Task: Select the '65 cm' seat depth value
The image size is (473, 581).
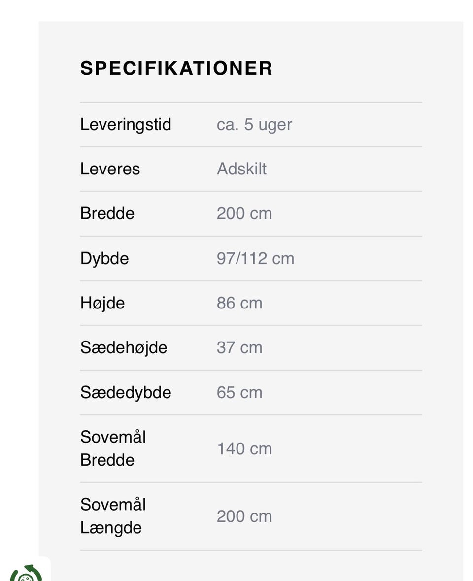Action: click(239, 392)
